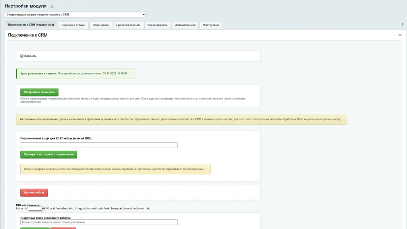Click the red button below the token field
The image size is (407, 229).
63,228
